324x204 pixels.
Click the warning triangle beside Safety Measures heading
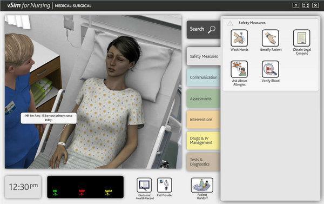[x=230, y=23]
